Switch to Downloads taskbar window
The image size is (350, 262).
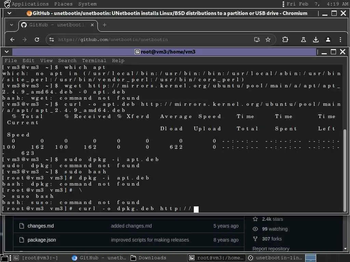[x=148, y=258]
